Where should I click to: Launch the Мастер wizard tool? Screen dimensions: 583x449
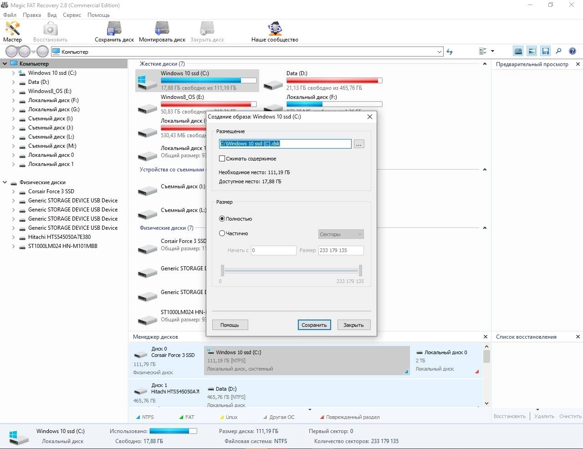pos(12,32)
